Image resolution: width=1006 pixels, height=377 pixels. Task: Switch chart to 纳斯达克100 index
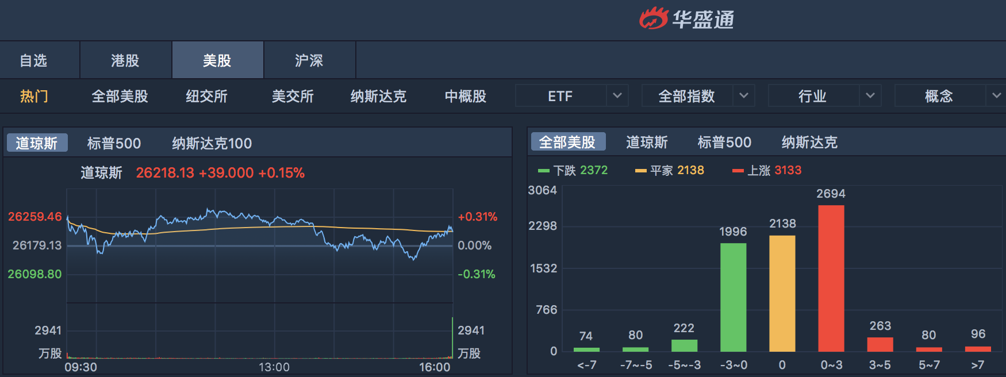[x=212, y=143]
